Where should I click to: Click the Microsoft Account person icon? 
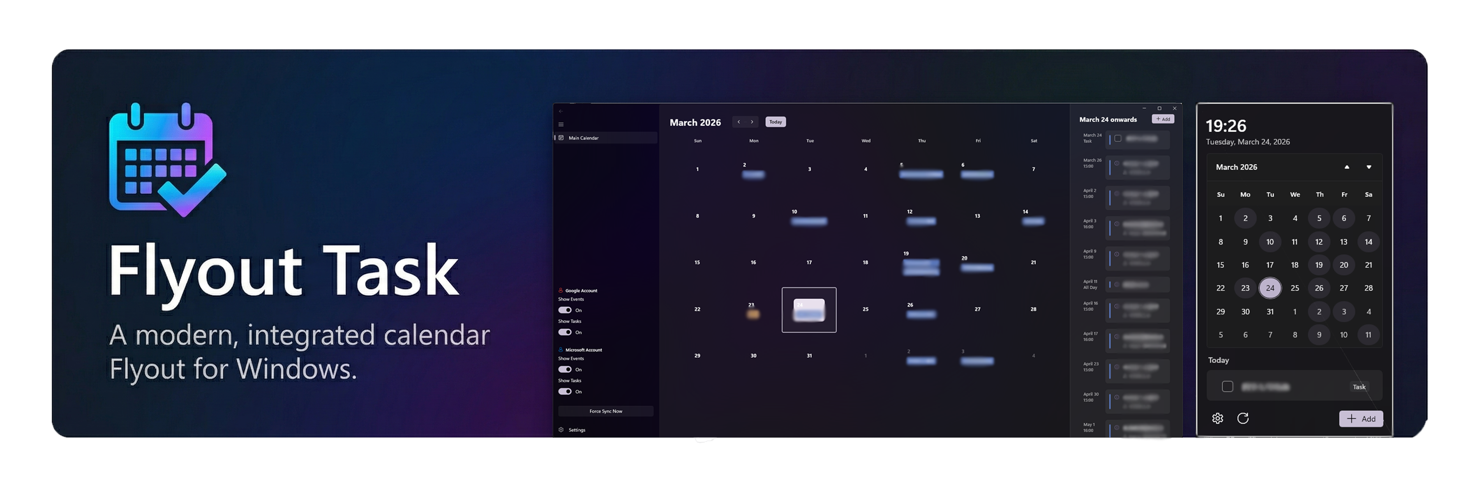pyautogui.click(x=560, y=349)
